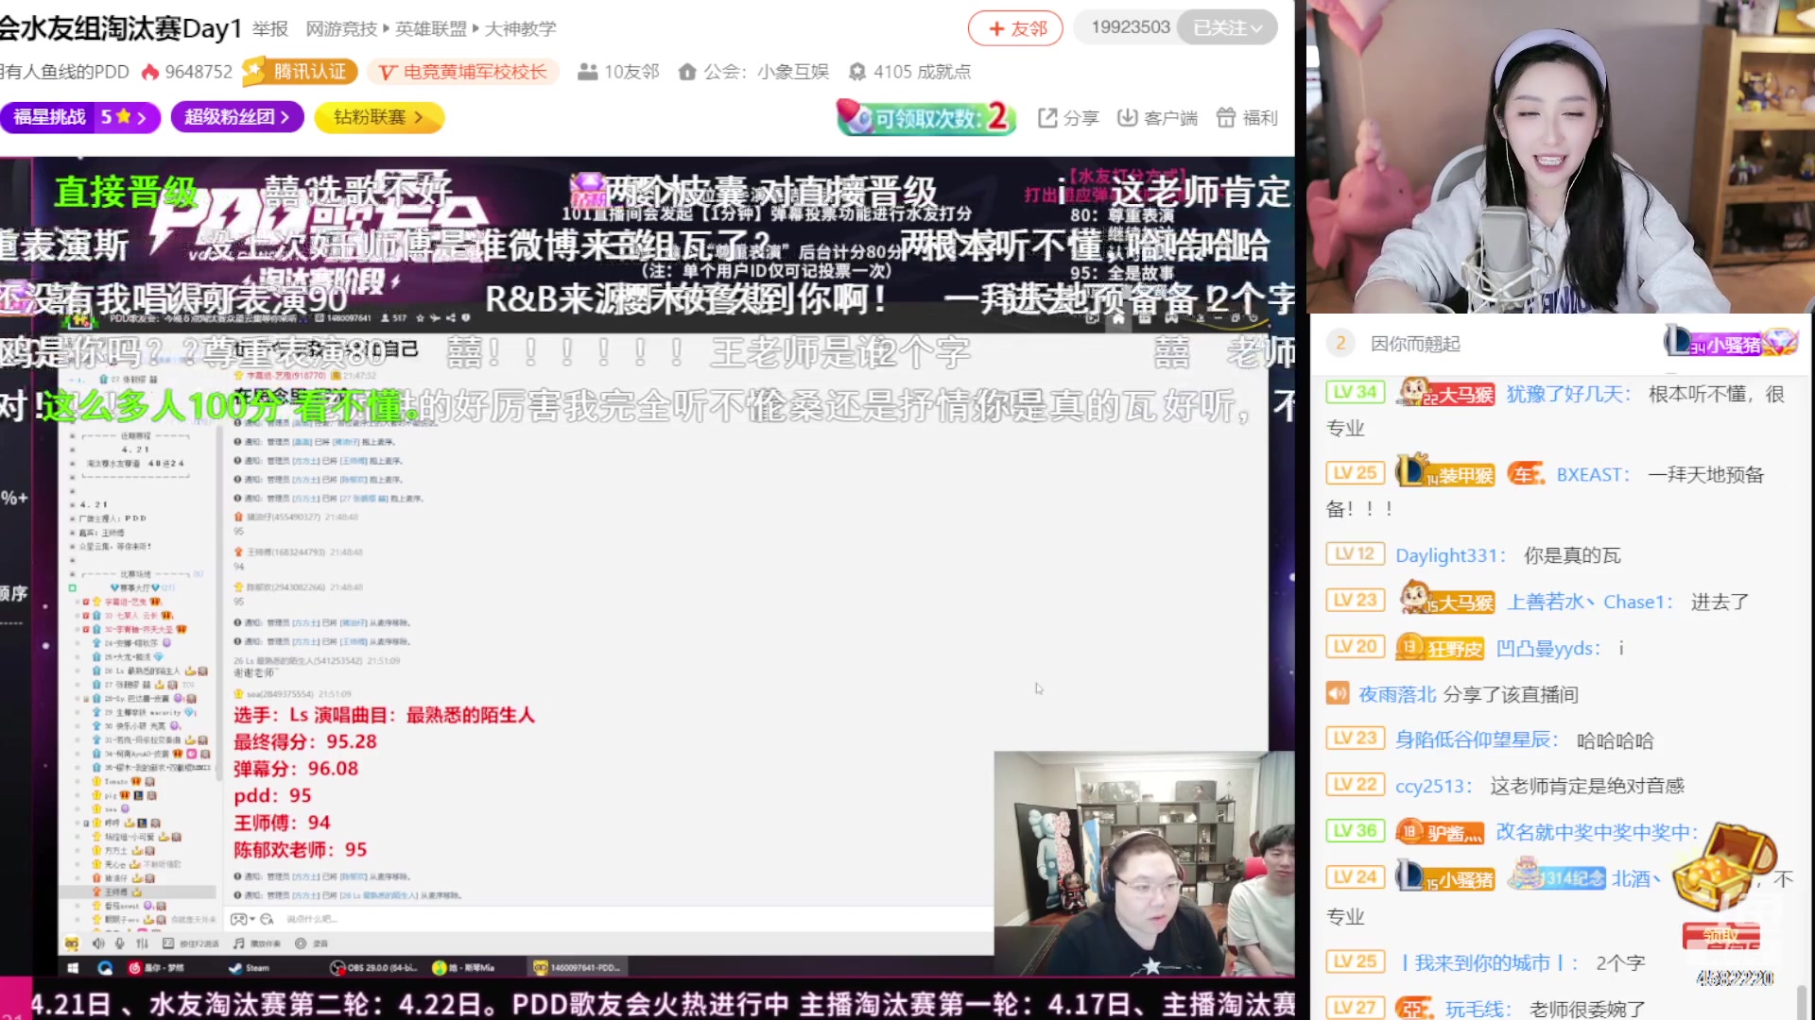Expand the 超级粉丝团 banner
1815x1020 pixels.
(237, 117)
